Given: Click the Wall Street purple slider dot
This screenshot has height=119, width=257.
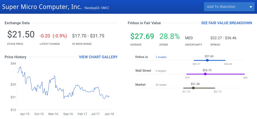Looking at the screenshot, I should (205, 74).
